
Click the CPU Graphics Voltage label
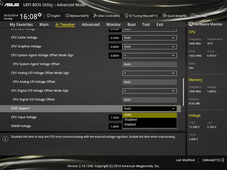coord(26,46)
